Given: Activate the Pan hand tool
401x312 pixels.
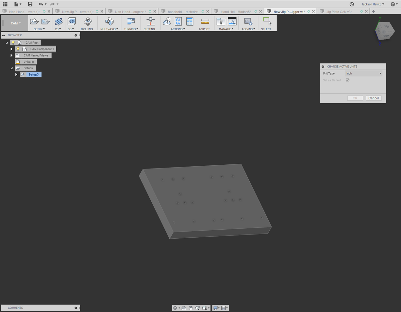Looking at the screenshot, I should 191,308.
